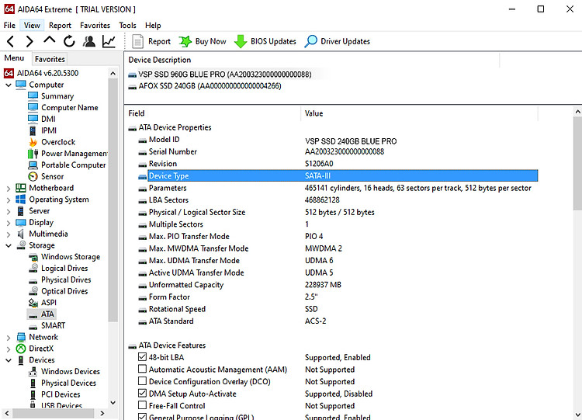This screenshot has height=420, width=582.
Task: Open the Favorites menu
Action: (95, 26)
